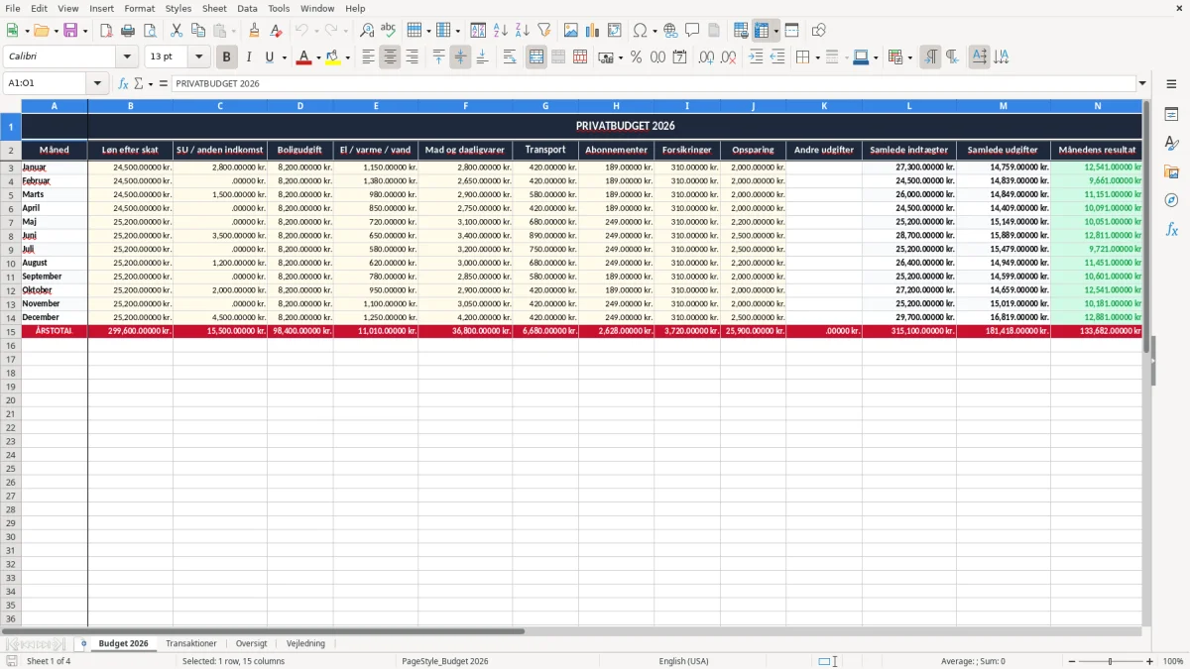Switch to the Oversigt sheet tab
Viewport: 1190px width, 669px height.
tap(251, 643)
